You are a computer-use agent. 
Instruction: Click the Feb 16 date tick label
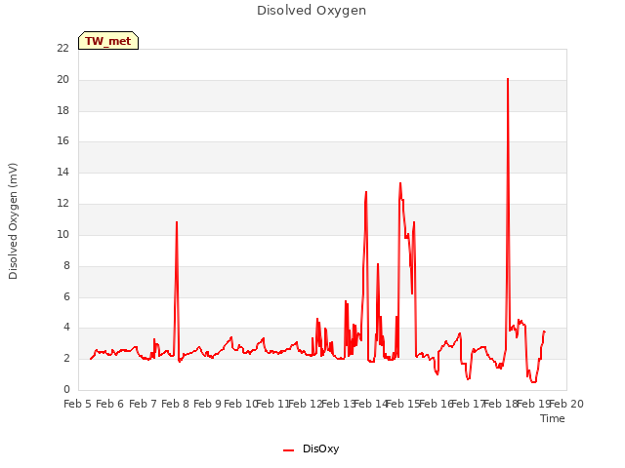(x=436, y=404)
